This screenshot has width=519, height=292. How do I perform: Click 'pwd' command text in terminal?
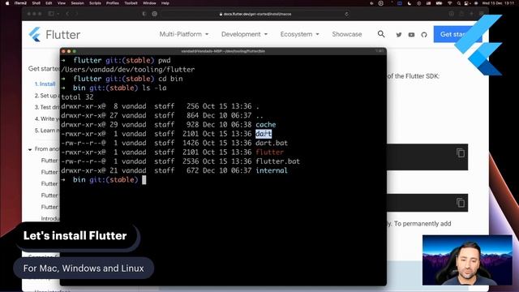tap(164, 60)
